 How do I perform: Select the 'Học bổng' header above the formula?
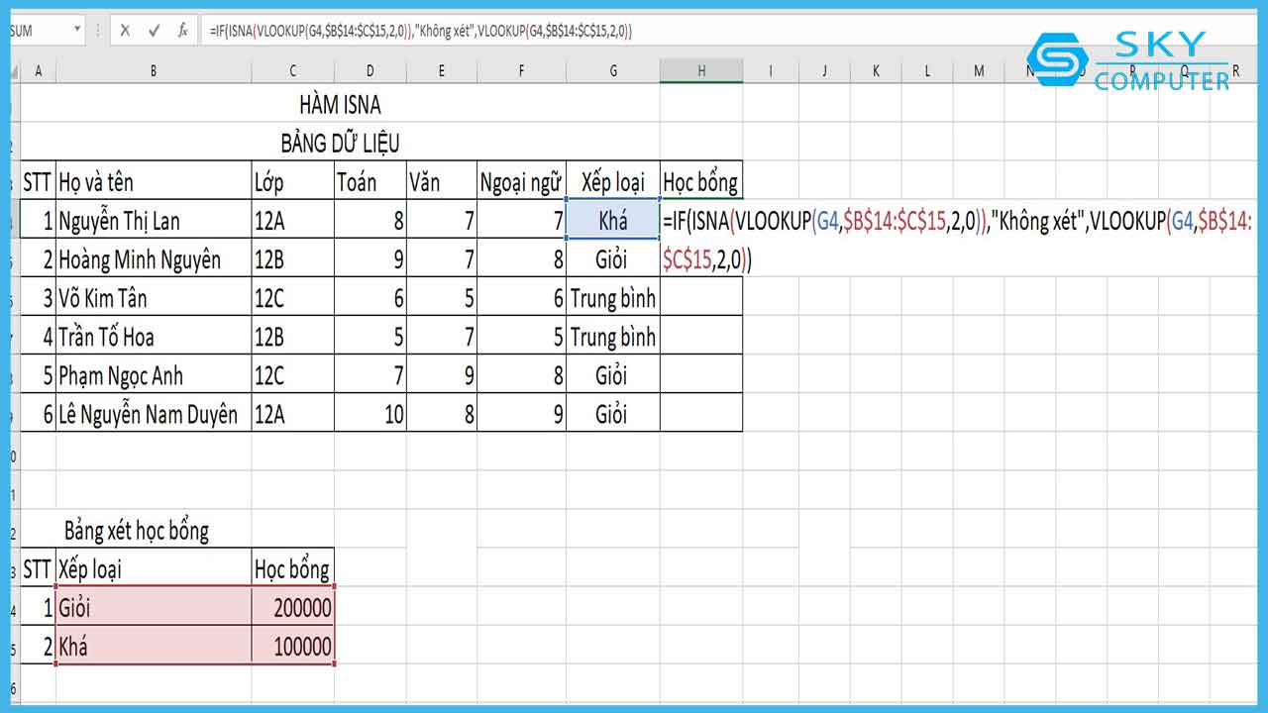700,181
